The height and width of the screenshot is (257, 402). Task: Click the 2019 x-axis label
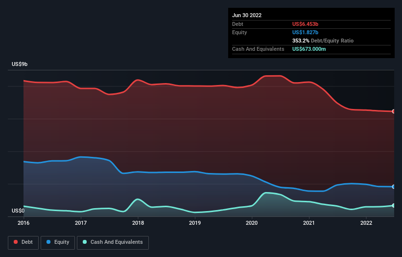coord(195,223)
